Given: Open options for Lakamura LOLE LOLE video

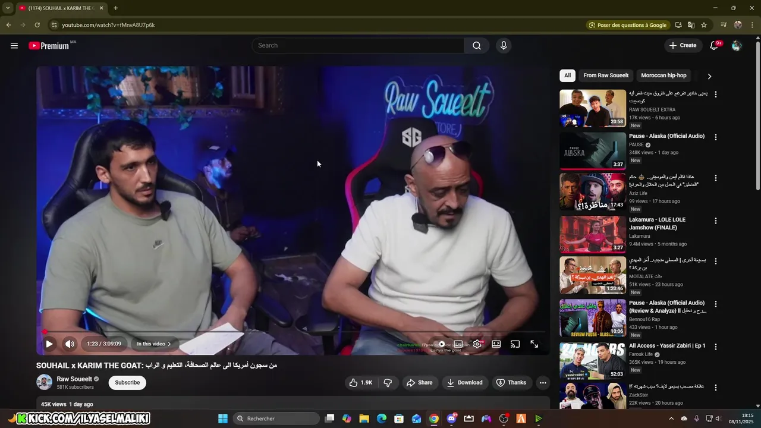Looking at the screenshot, I should (716, 221).
